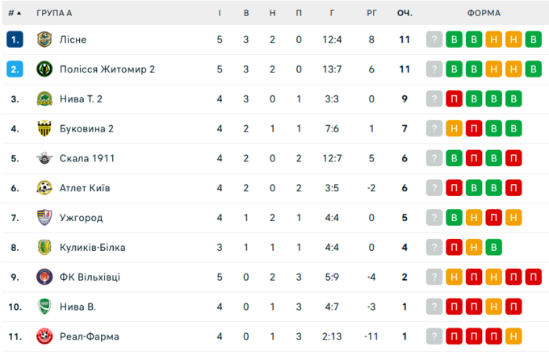
Task: Open the Ужгород club crest
Action: click(44, 218)
